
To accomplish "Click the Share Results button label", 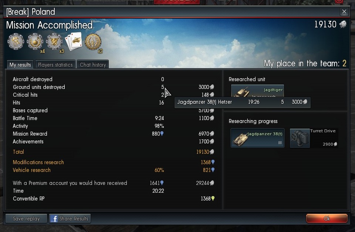I will (74, 219).
